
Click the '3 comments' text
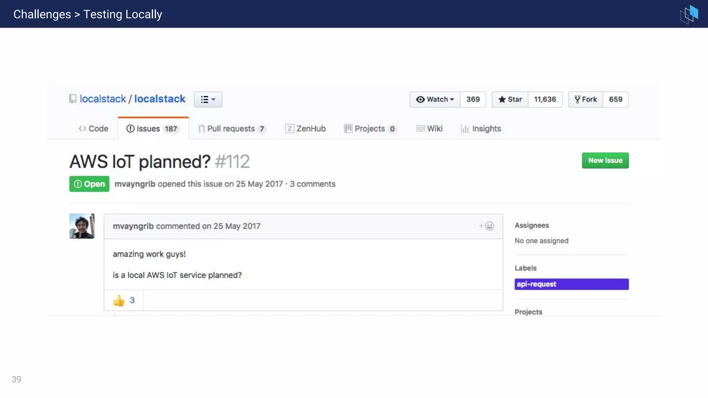(x=313, y=184)
